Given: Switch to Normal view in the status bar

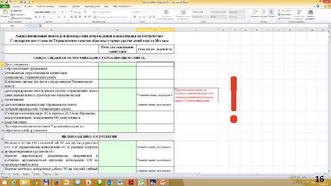Looking at the screenshot, I should [292, 177].
